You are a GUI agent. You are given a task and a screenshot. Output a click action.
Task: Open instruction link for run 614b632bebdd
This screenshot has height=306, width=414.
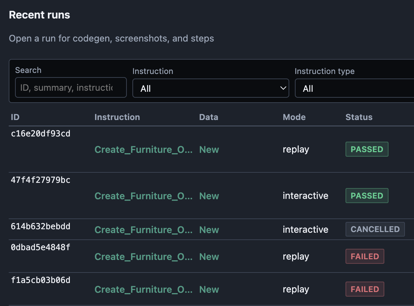(x=143, y=230)
